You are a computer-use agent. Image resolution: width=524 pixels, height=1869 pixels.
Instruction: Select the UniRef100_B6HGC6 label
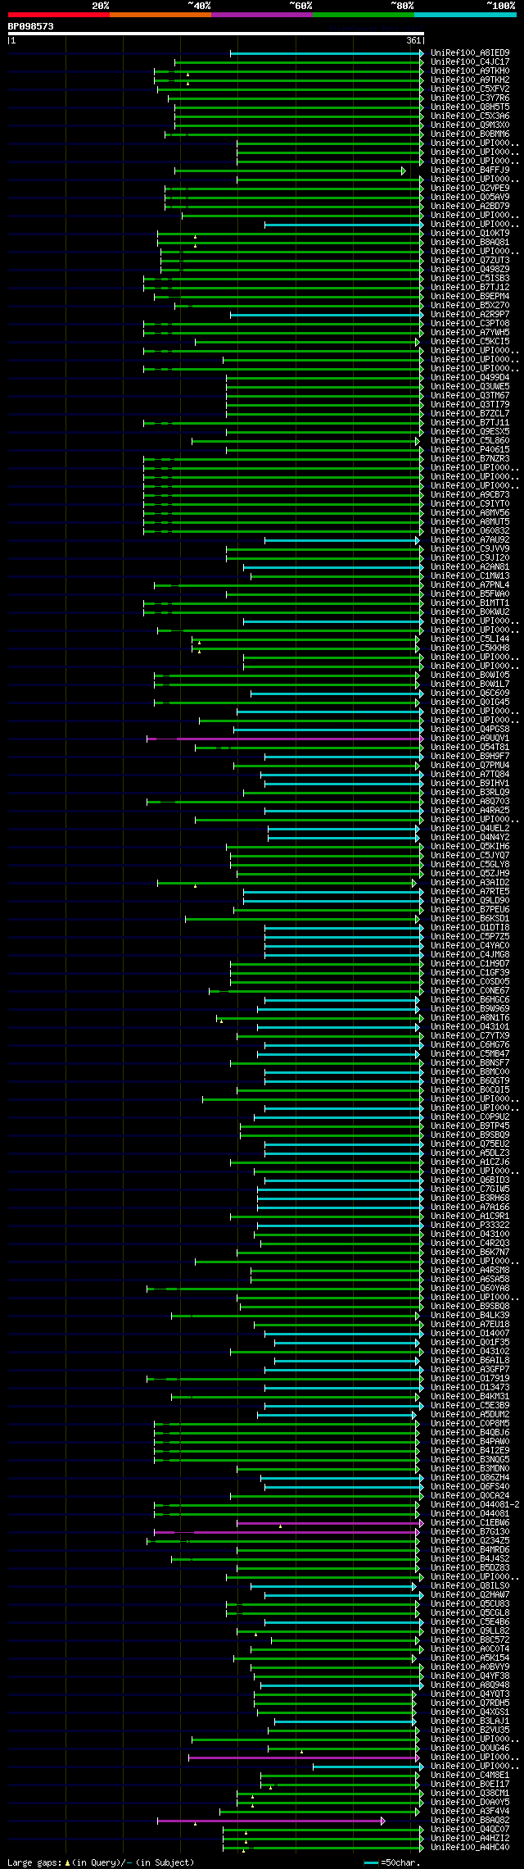pyautogui.click(x=470, y=1000)
